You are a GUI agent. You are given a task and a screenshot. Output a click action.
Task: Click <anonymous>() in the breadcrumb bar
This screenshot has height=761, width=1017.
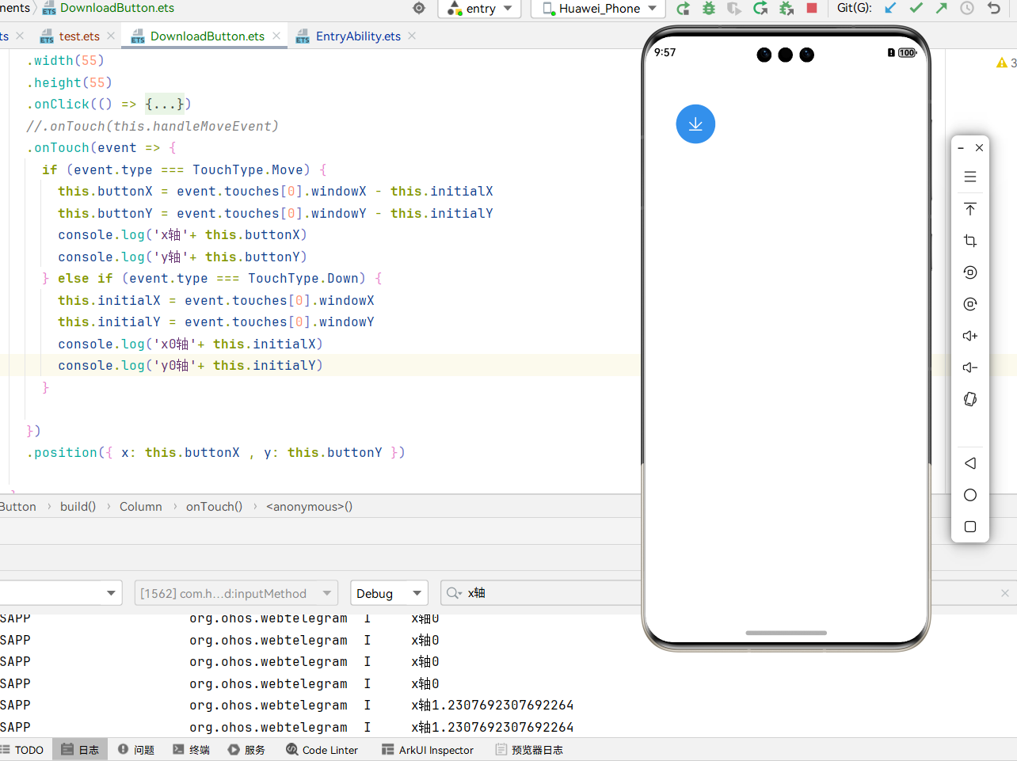coord(309,507)
